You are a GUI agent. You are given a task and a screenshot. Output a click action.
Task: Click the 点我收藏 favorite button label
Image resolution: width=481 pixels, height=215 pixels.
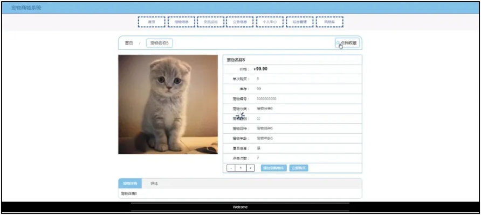(349, 42)
